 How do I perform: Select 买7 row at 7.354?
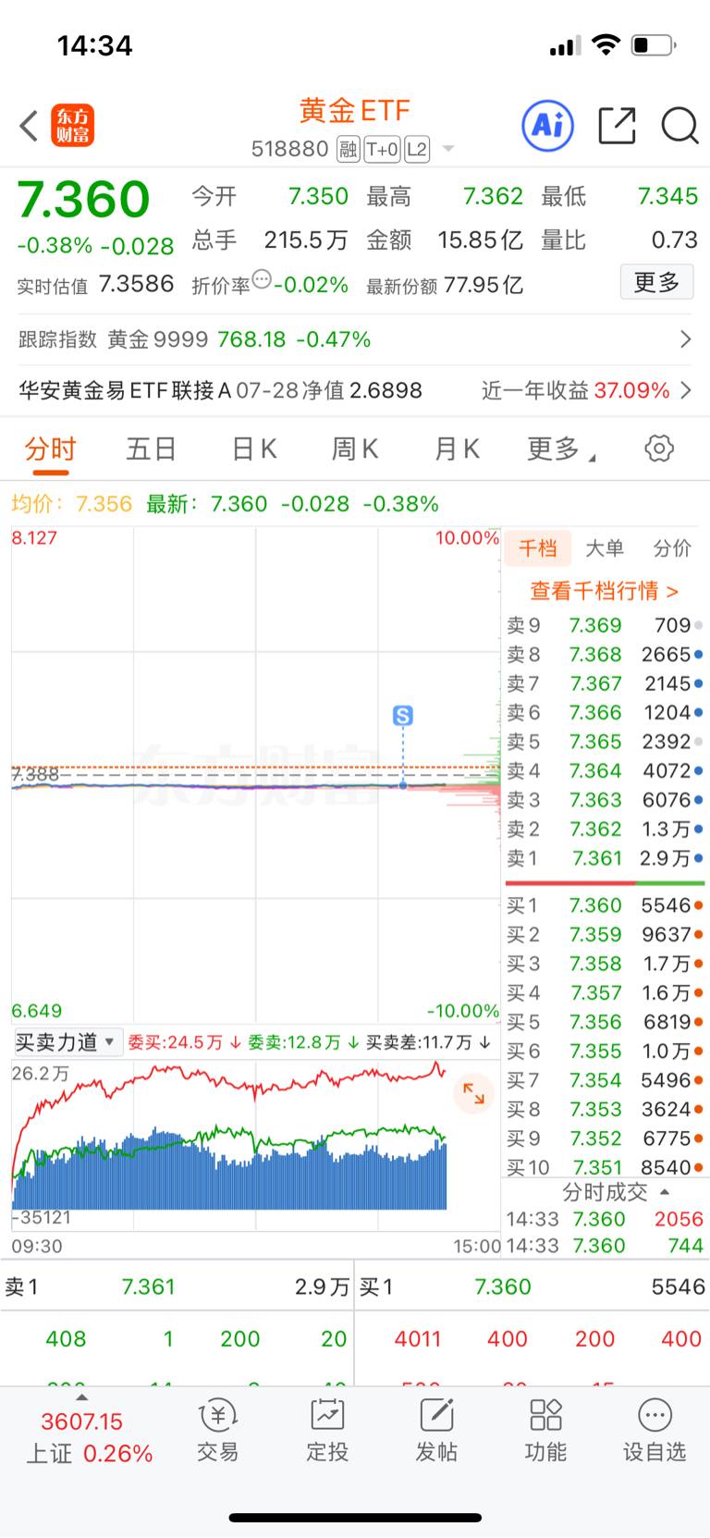tap(605, 1080)
